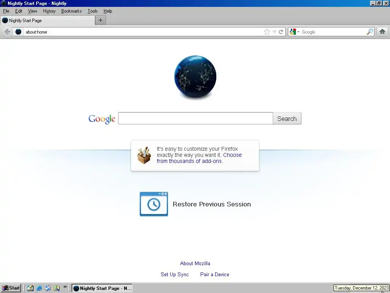
Task: Click Restore Previous Session text
Action: (212, 204)
